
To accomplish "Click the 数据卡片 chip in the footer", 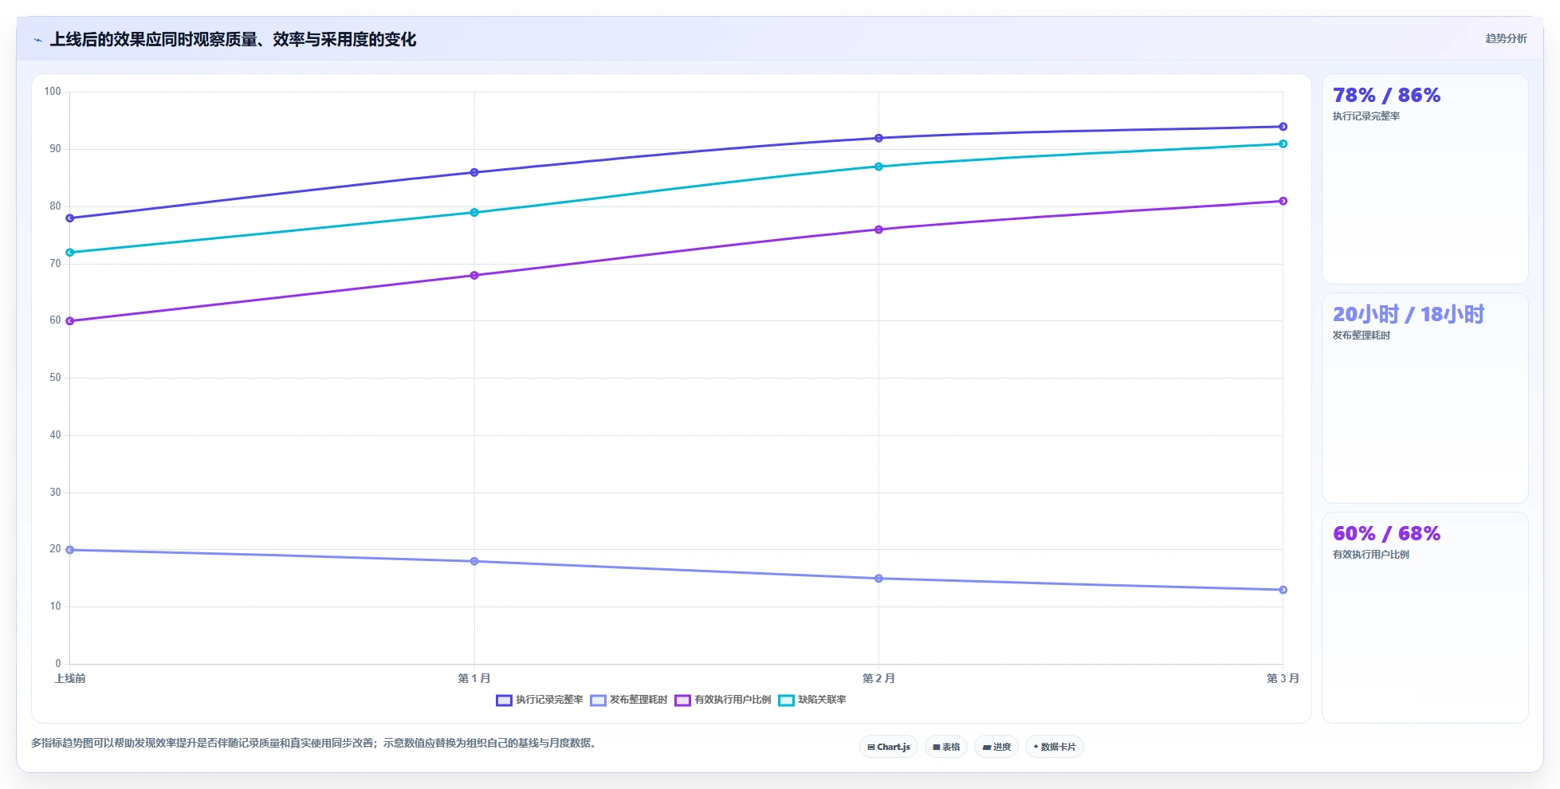I will coord(1055,747).
